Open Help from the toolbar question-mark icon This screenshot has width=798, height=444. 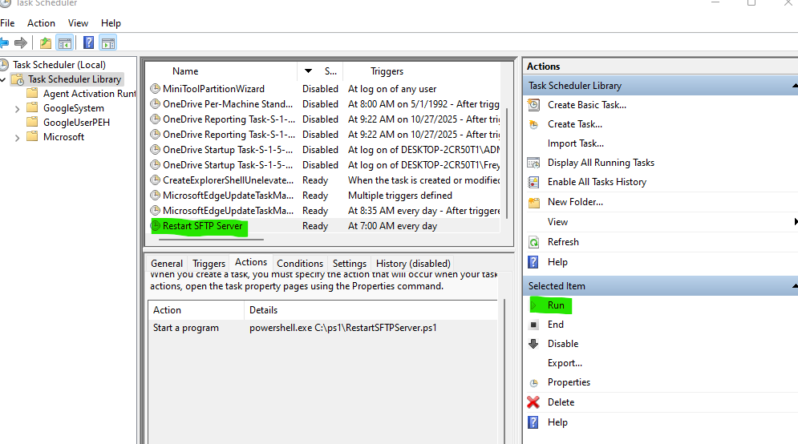89,42
